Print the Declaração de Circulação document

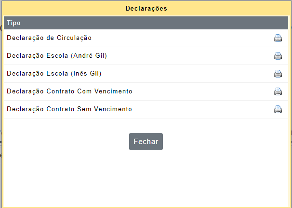tap(278, 38)
